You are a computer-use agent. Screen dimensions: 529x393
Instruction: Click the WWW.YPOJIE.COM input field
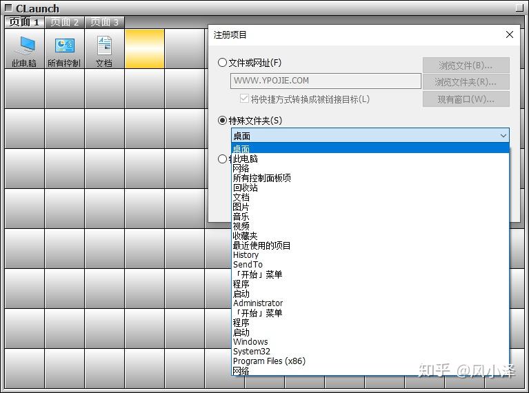326,81
